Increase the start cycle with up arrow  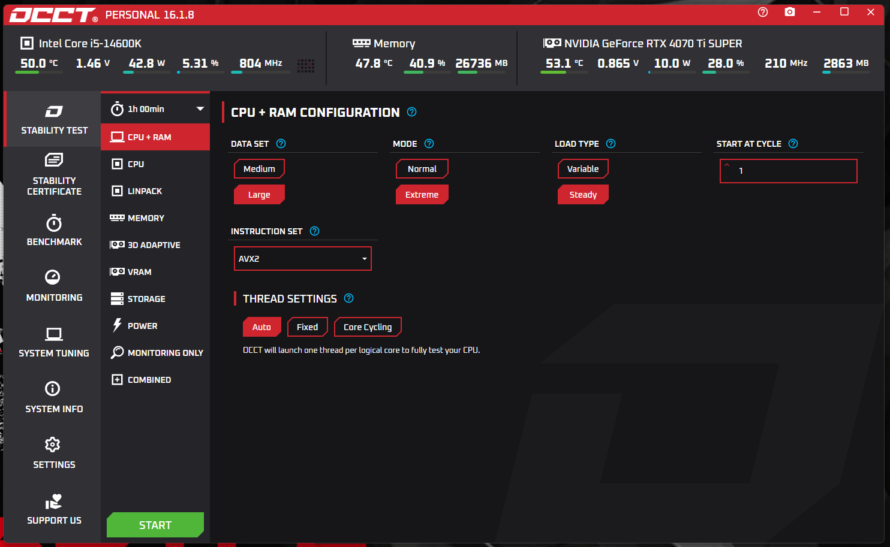pyautogui.click(x=727, y=165)
